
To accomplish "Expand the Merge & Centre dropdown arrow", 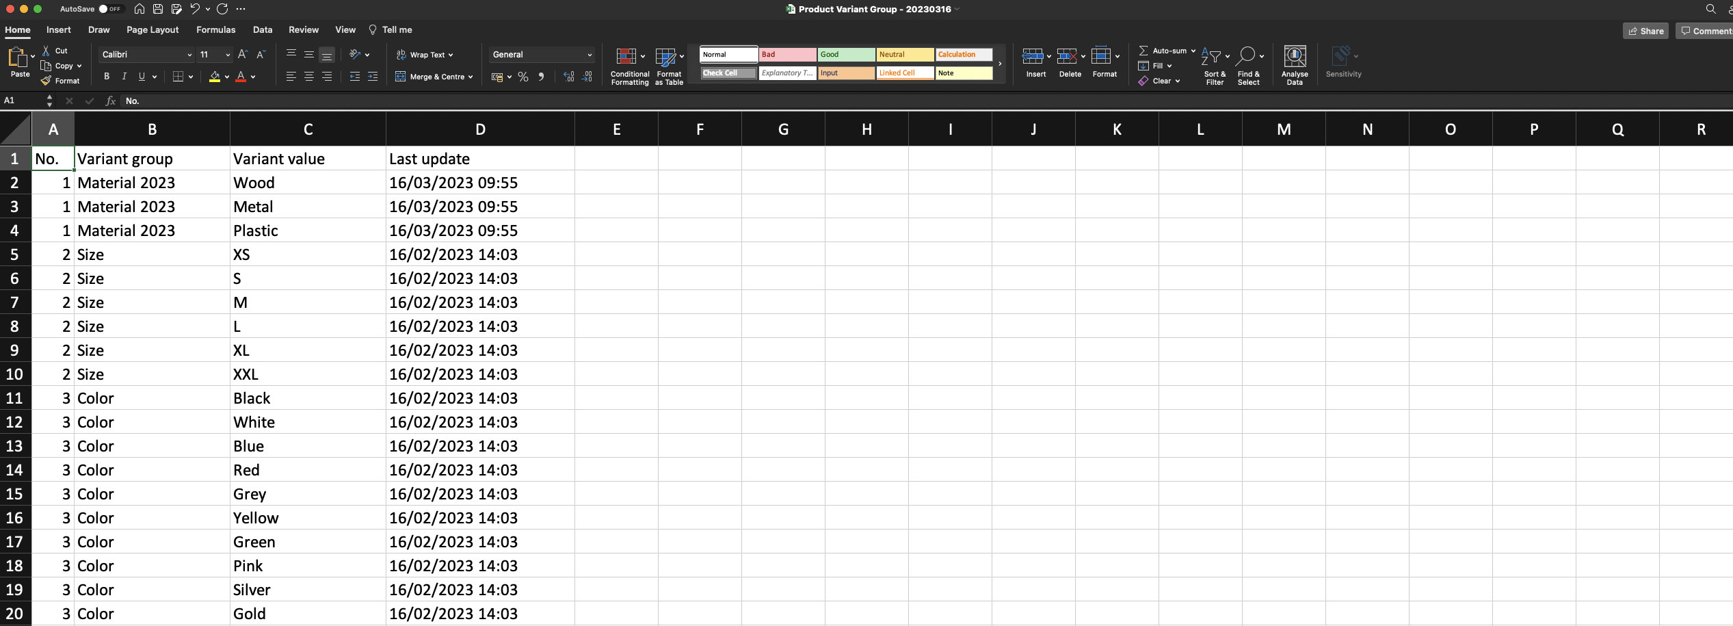I will [x=471, y=77].
